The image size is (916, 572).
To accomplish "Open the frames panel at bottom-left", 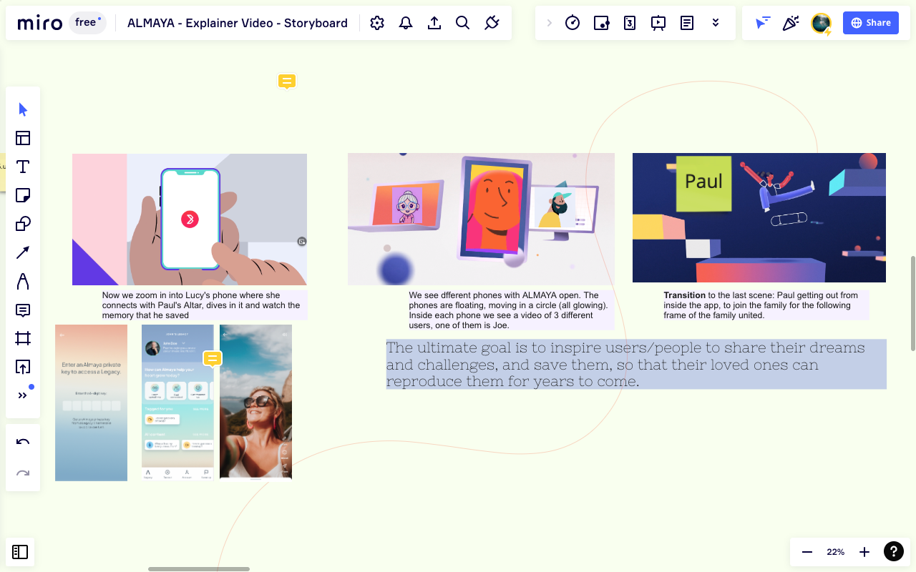I will point(20,552).
